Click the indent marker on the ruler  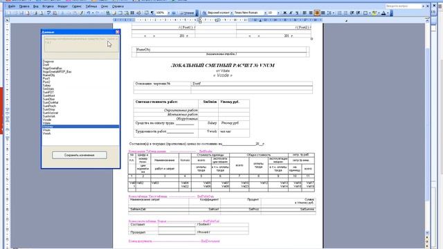pyautogui.click(x=200, y=20)
